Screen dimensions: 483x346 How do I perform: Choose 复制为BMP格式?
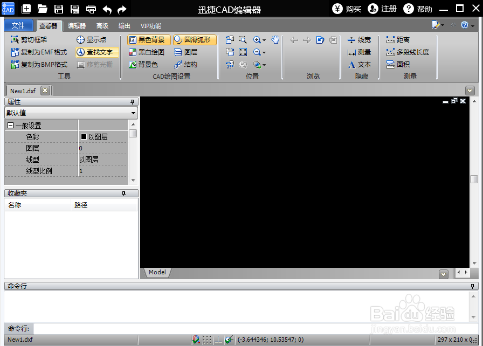(39, 64)
